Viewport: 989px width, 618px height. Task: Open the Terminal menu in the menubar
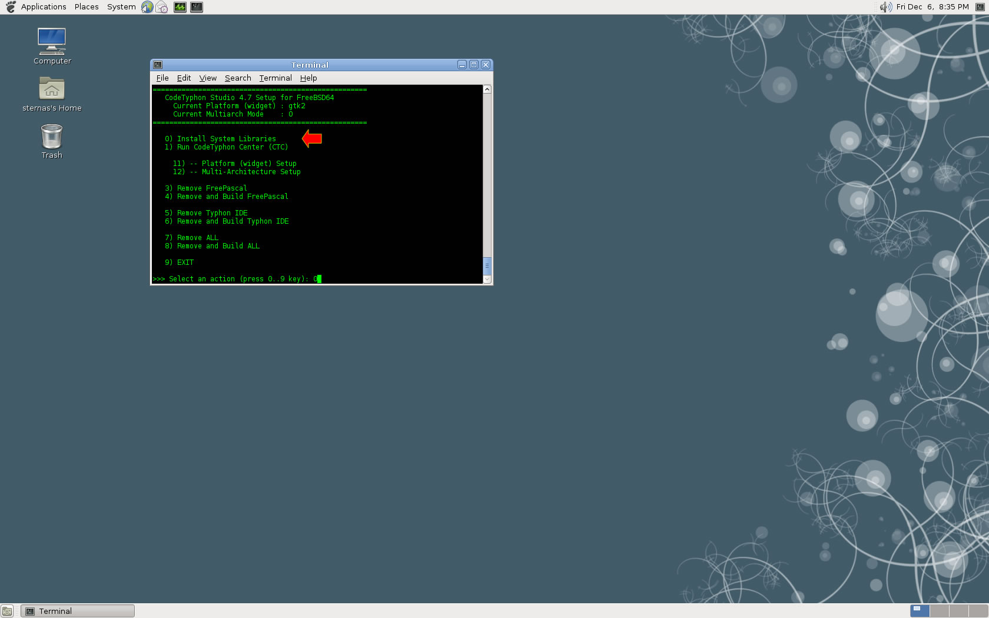[276, 78]
